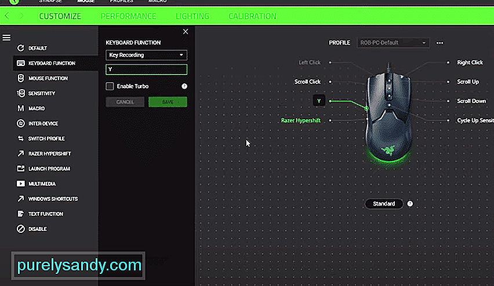
Task: Open the Calibration tab
Action: [252, 16]
